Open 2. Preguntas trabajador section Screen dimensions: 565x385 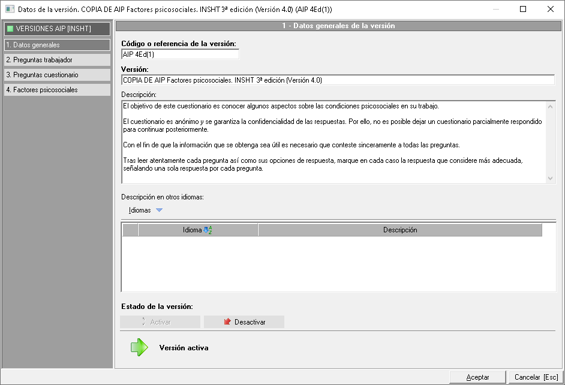[x=58, y=60]
